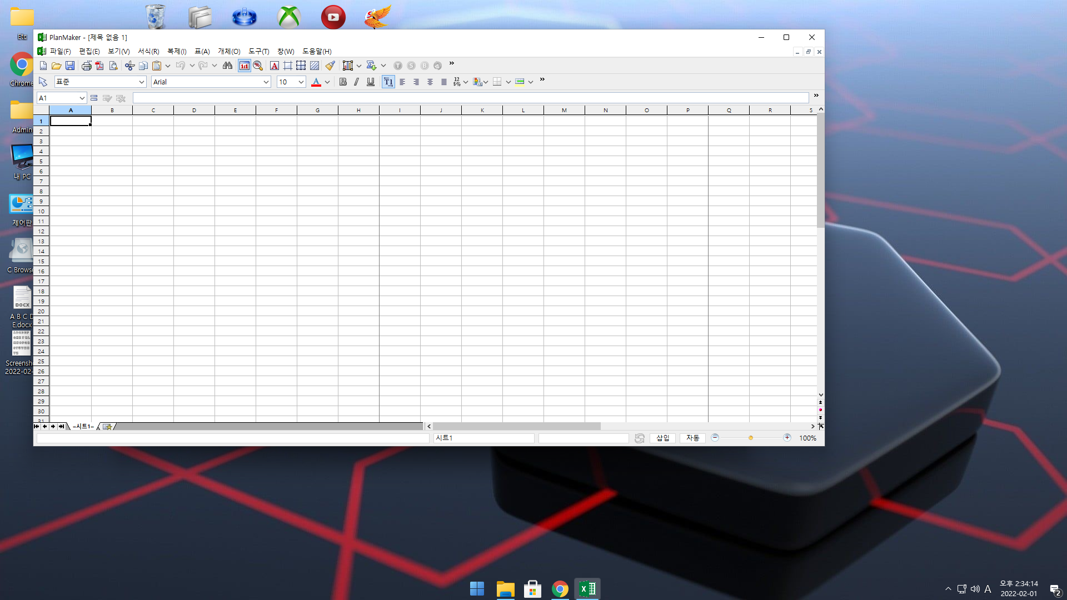
Task: Export as PDF using toolbar icon
Action: point(99,66)
